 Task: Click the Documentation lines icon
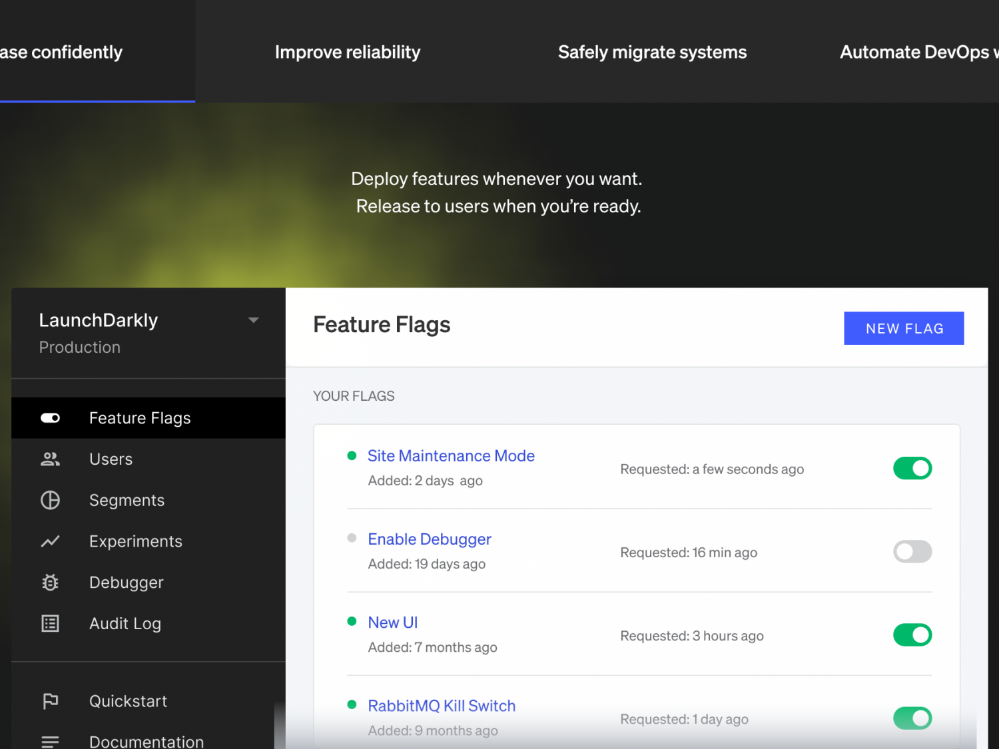pyautogui.click(x=50, y=741)
